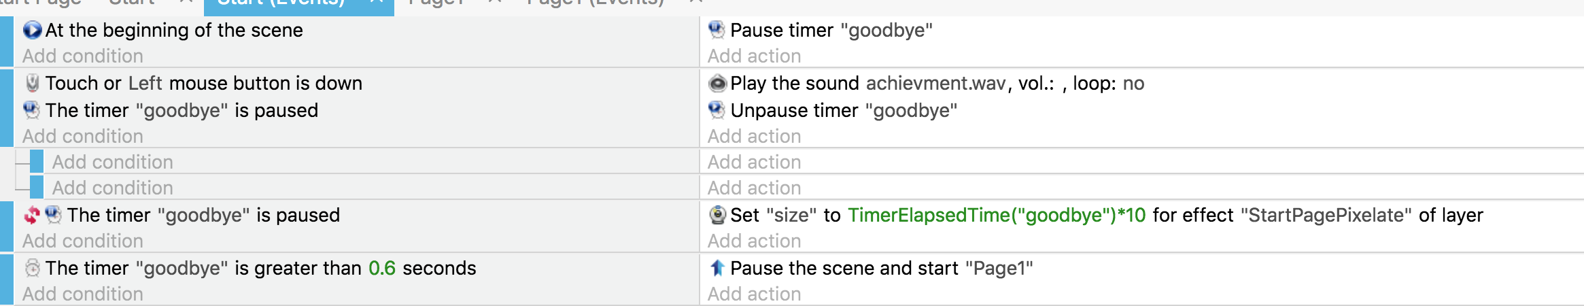Switch to the Page1 (Events) tab
The image size is (1584, 306).
coord(595,3)
